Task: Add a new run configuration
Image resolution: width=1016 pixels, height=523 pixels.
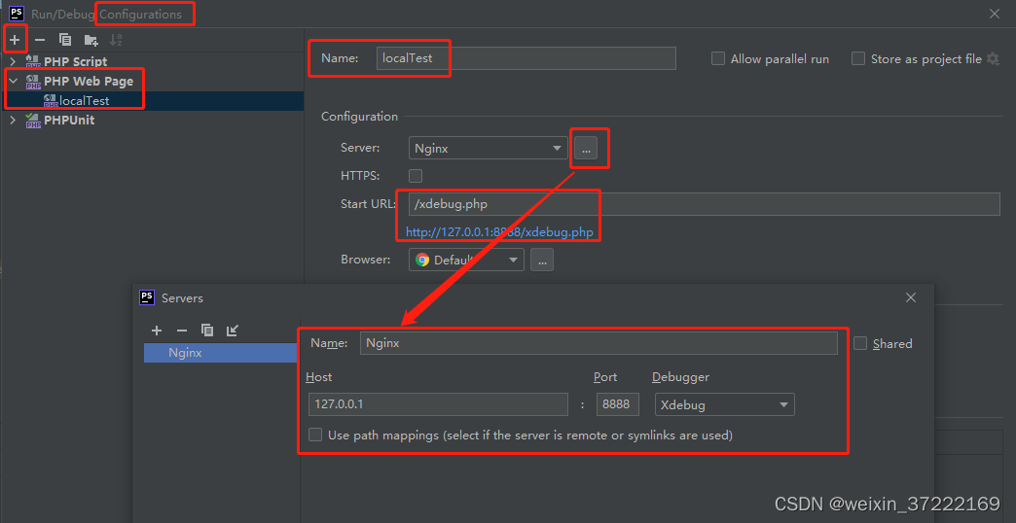Action: click(15, 40)
